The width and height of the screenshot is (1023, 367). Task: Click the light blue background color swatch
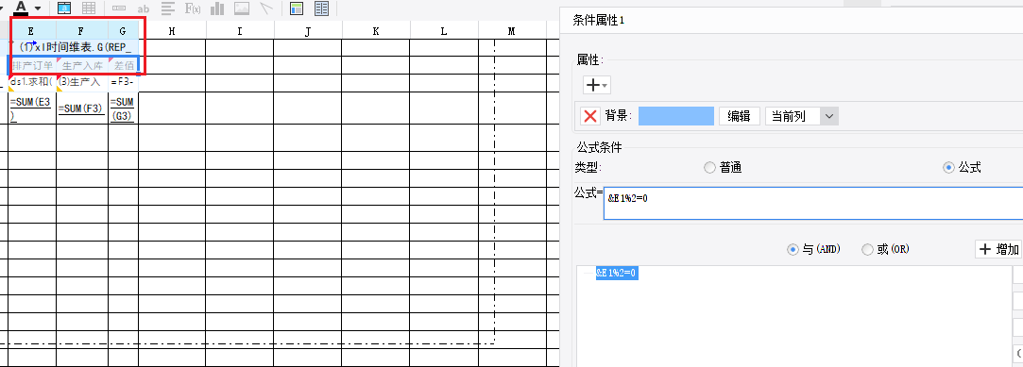(x=676, y=116)
